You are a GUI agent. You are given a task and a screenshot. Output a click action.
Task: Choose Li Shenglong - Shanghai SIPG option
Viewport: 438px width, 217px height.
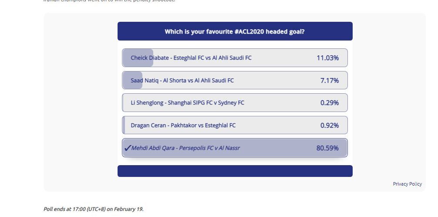coord(187,103)
